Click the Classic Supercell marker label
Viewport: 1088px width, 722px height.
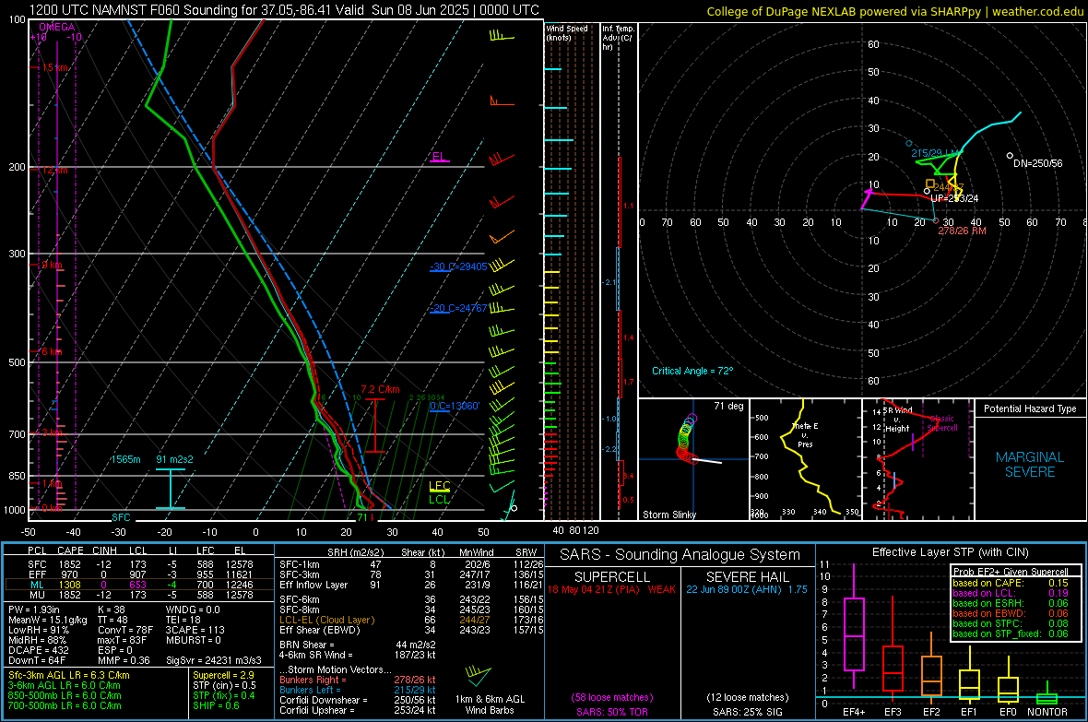point(942,423)
